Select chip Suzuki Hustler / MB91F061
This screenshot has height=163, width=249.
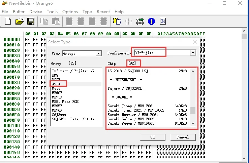(147, 115)
